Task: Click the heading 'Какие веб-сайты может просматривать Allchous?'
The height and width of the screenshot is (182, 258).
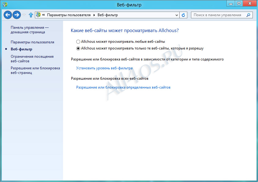Action: [125, 31]
